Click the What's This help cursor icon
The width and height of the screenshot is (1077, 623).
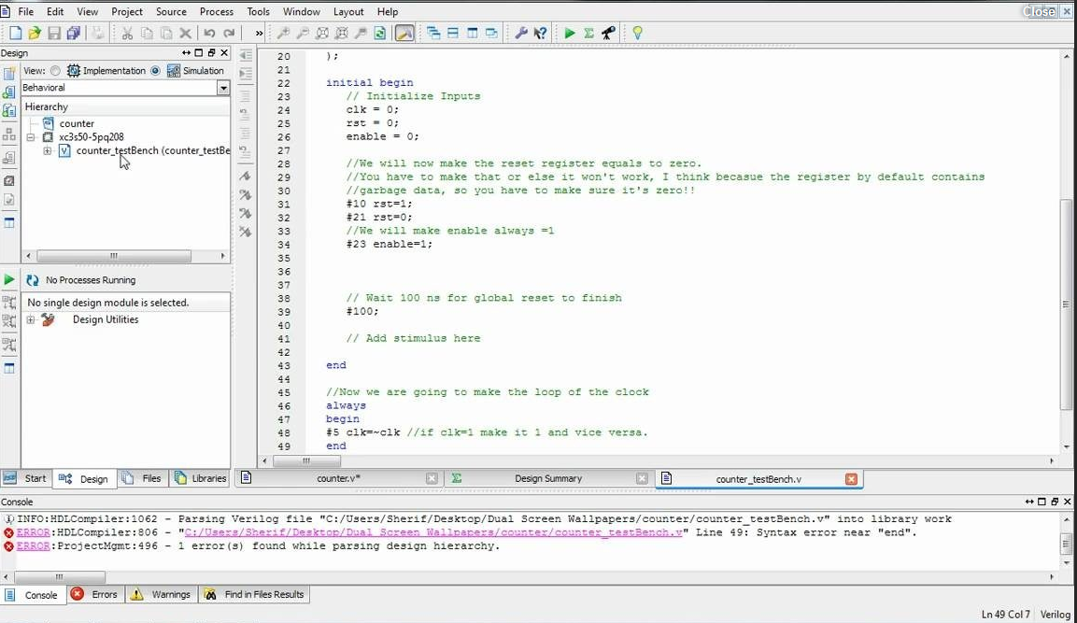tap(540, 34)
